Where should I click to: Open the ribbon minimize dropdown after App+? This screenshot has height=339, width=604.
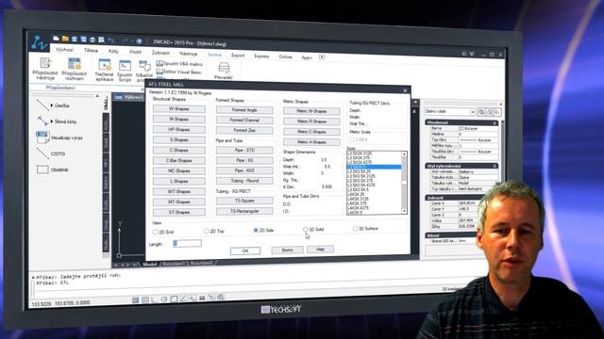(322, 57)
